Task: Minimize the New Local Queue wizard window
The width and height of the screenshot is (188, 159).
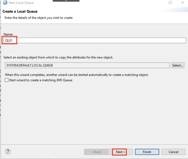Action: (158, 2)
